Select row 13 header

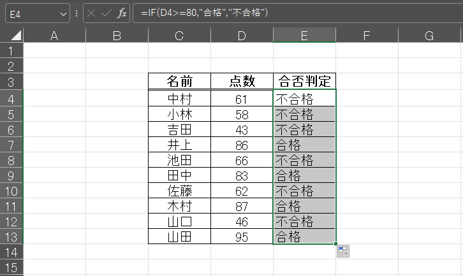point(11,236)
